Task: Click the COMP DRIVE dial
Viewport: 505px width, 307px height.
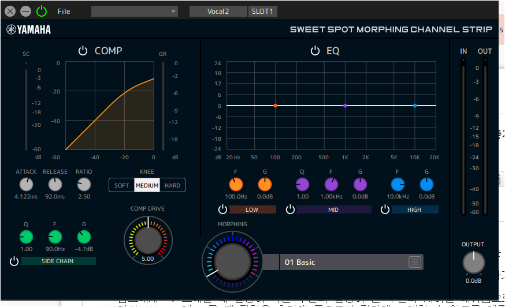Action: tap(148, 240)
